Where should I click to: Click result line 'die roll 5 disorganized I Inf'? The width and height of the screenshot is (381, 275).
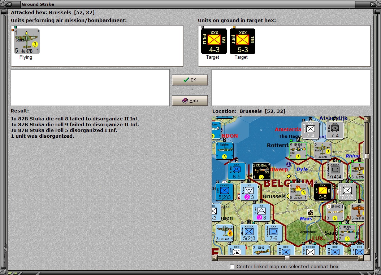[x=64, y=130]
